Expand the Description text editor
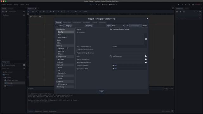 [x=146, y=39]
